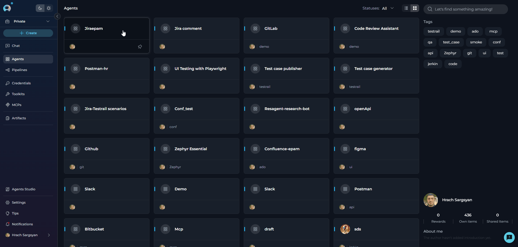518x247 pixels.
Task: Click the api tag on Postman card
Action: pos(352,207)
